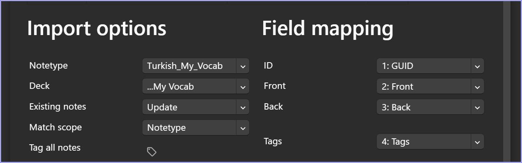Open the ID mapping dropdown showing 1: GUID
522x163 pixels.
(430, 66)
